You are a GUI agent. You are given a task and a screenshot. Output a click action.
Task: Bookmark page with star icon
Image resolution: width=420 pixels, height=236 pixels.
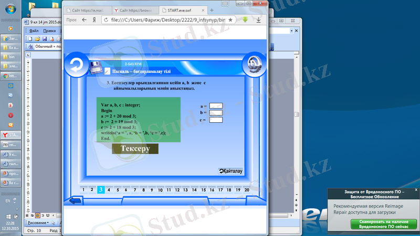(x=230, y=20)
